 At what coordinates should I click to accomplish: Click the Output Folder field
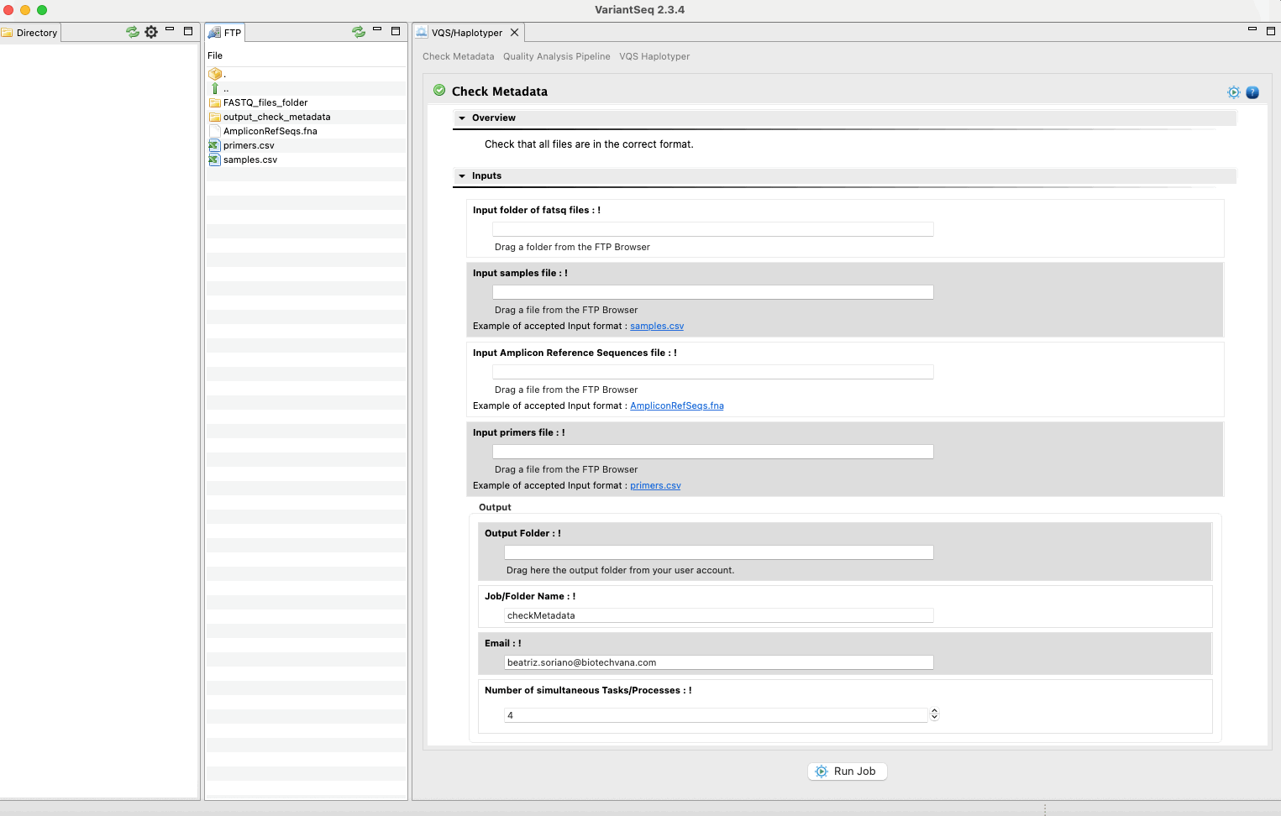(719, 552)
